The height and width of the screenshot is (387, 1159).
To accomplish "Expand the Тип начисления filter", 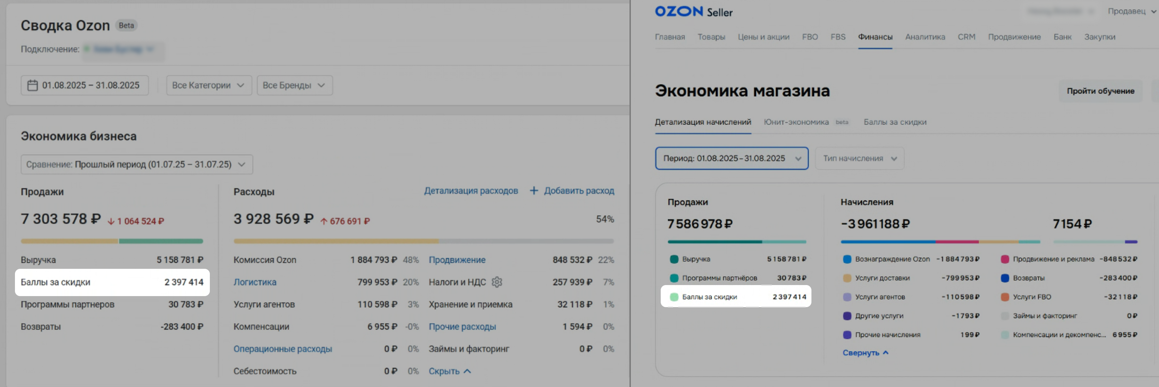I will [859, 159].
